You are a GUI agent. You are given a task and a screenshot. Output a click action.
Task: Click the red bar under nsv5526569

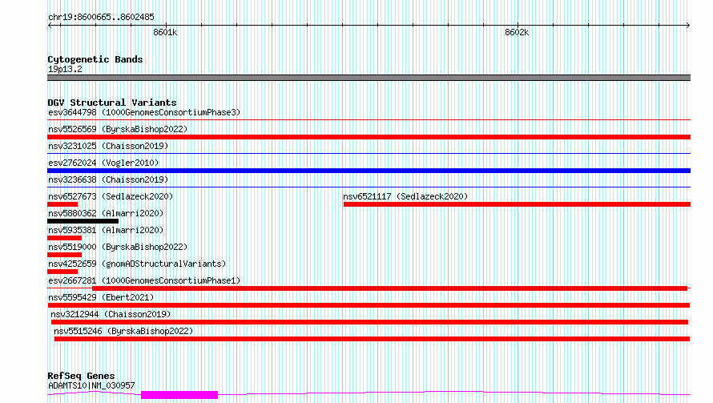click(369, 137)
